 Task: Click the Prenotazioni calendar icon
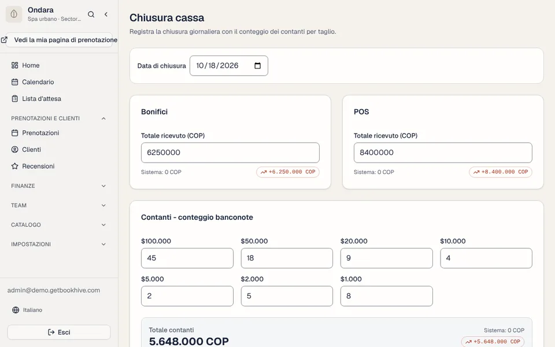(x=14, y=133)
